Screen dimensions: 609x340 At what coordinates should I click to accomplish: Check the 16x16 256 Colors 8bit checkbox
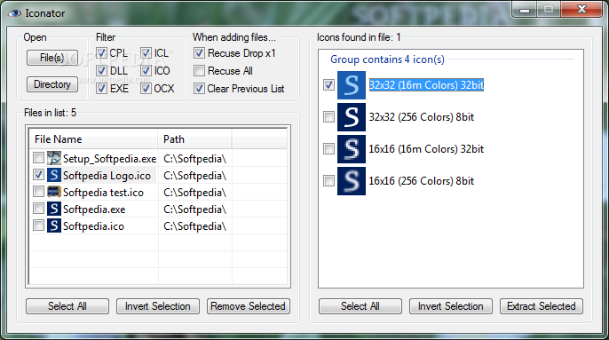(x=328, y=180)
